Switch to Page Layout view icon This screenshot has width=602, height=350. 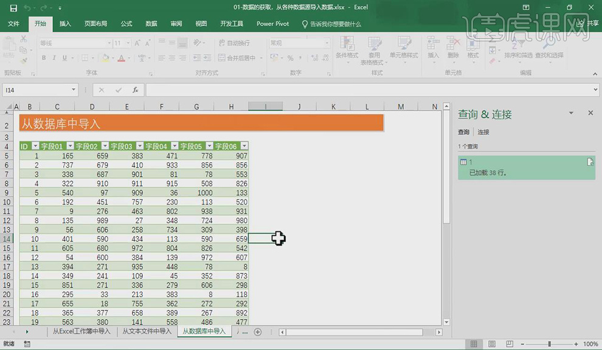(492, 344)
